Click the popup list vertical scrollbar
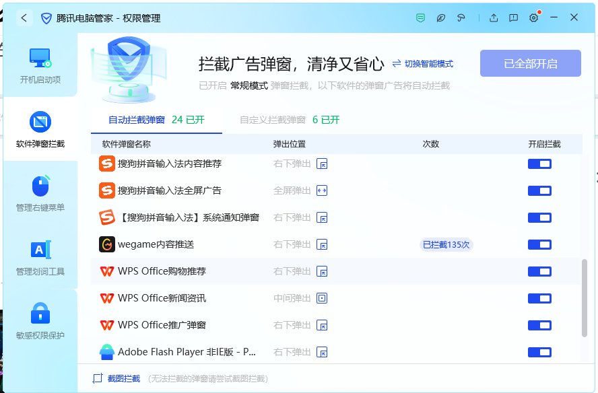The width and height of the screenshot is (598, 393). coord(584,297)
